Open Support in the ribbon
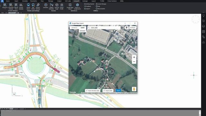This screenshot has height=116, width=206. 87,9
